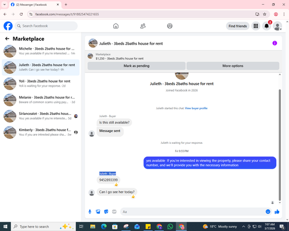The width and height of the screenshot is (289, 231).
Task: Close the Messenger tab
Action: coord(58,5)
